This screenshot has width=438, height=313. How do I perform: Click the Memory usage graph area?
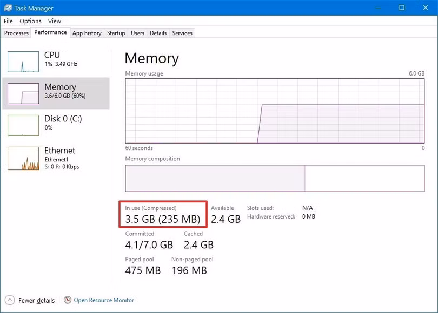click(275, 111)
